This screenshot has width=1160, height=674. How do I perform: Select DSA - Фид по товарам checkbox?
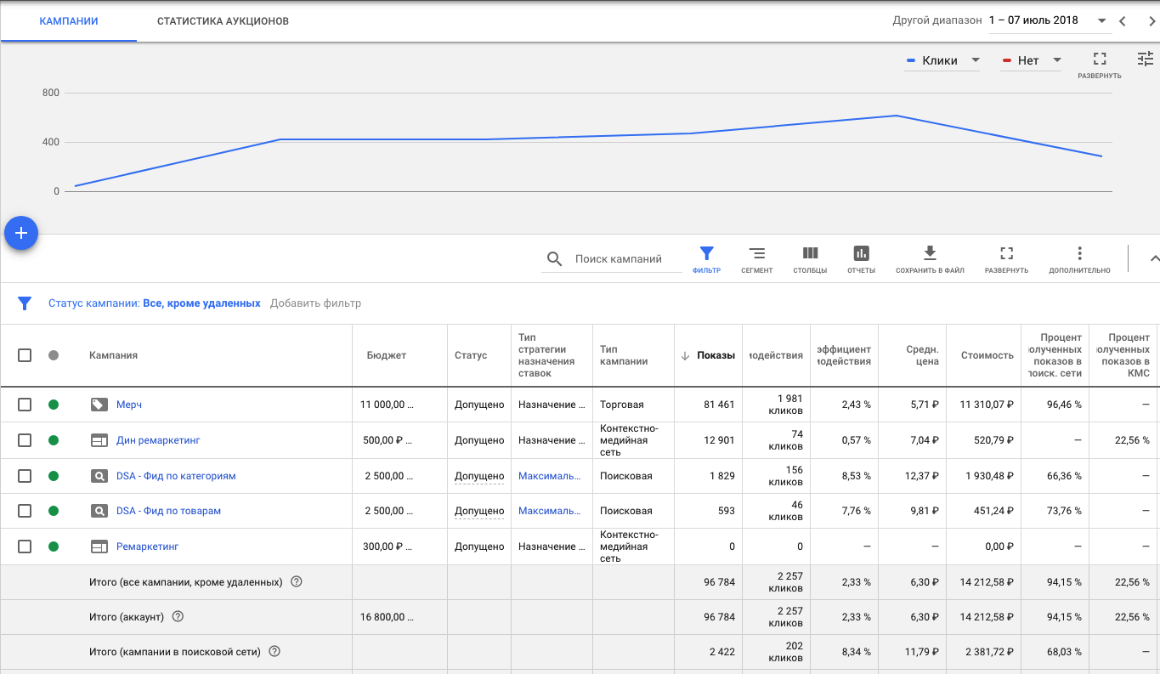point(25,511)
